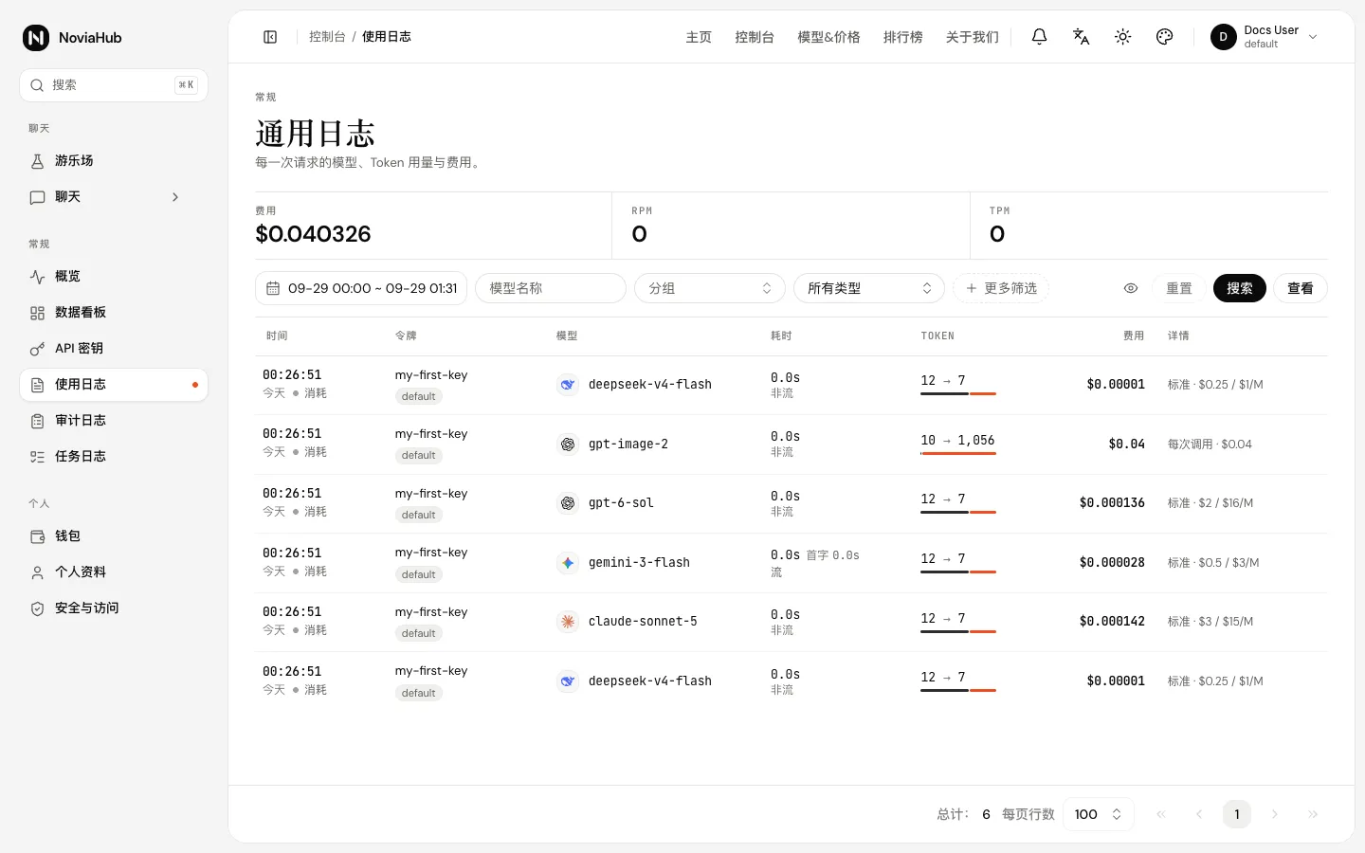Click the claude-sonnet-5 model icon
The height and width of the screenshot is (853, 1365).
pos(568,622)
